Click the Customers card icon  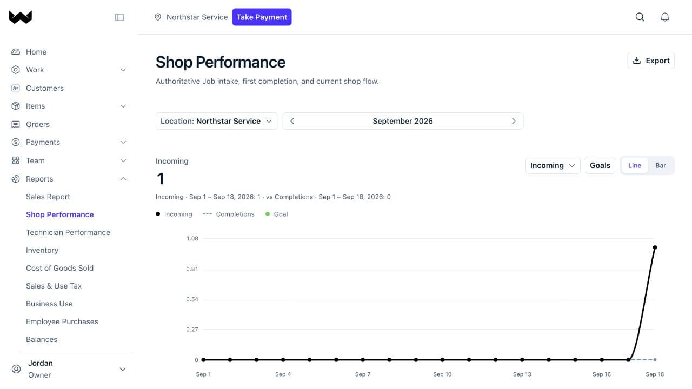[x=16, y=88]
